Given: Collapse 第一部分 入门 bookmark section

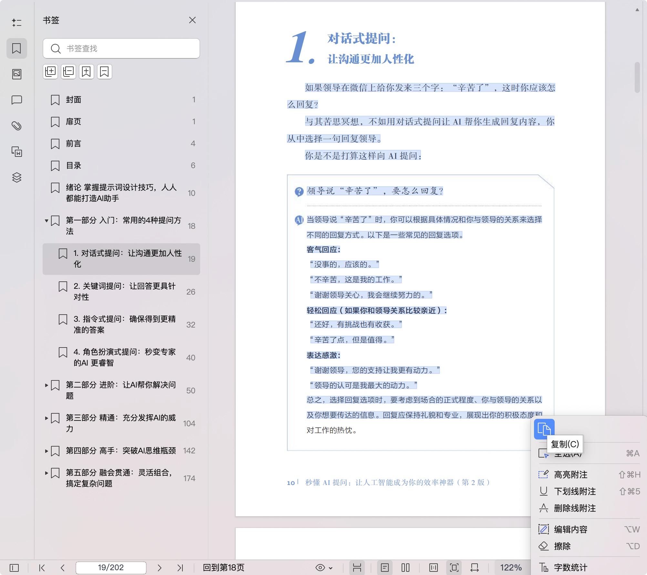Looking at the screenshot, I should click(46, 221).
